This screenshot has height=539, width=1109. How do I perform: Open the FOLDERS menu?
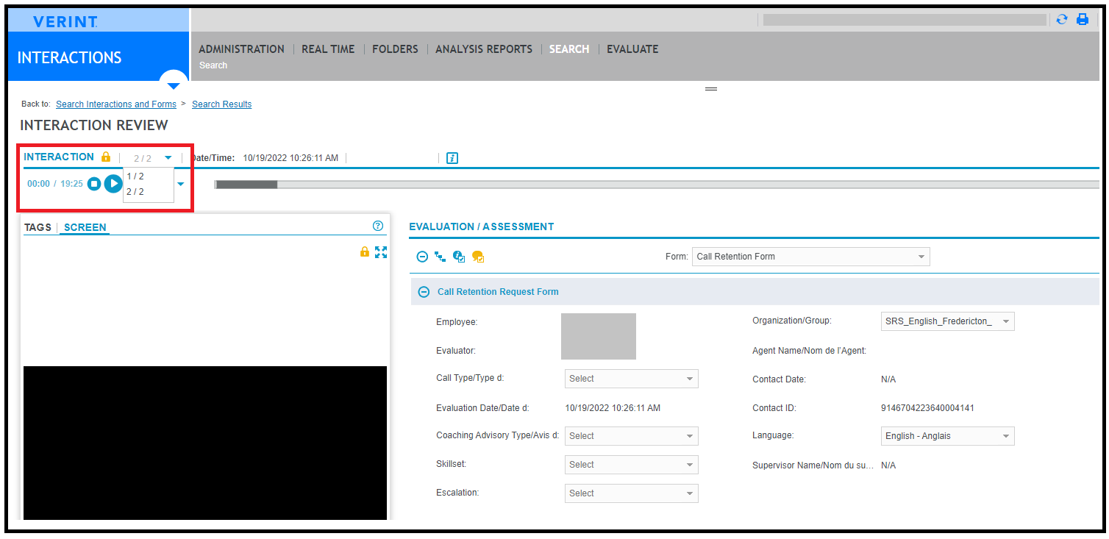coord(395,49)
